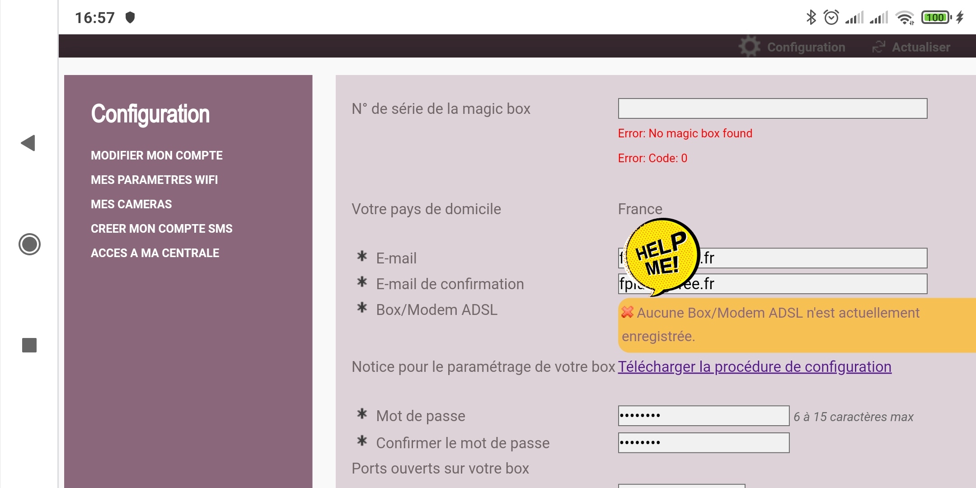The width and height of the screenshot is (976, 488).
Task: Tap the Android back triangle button
Action: point(28,143)
